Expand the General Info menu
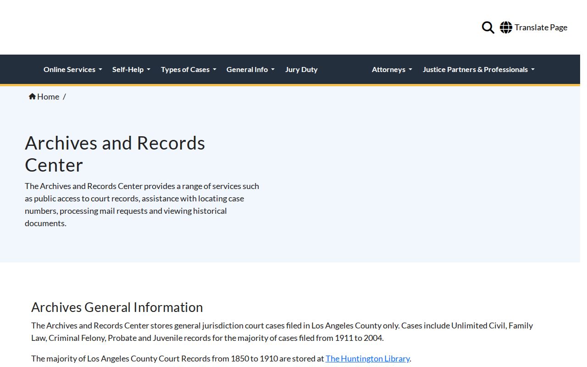Image resolution: width=587 pixels, height=367 pixels. [250, 70]
